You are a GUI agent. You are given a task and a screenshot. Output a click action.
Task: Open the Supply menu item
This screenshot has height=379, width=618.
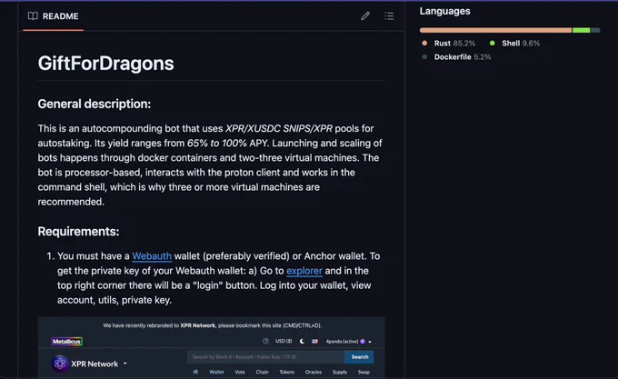pyautogui.click(x=340, y=372)
